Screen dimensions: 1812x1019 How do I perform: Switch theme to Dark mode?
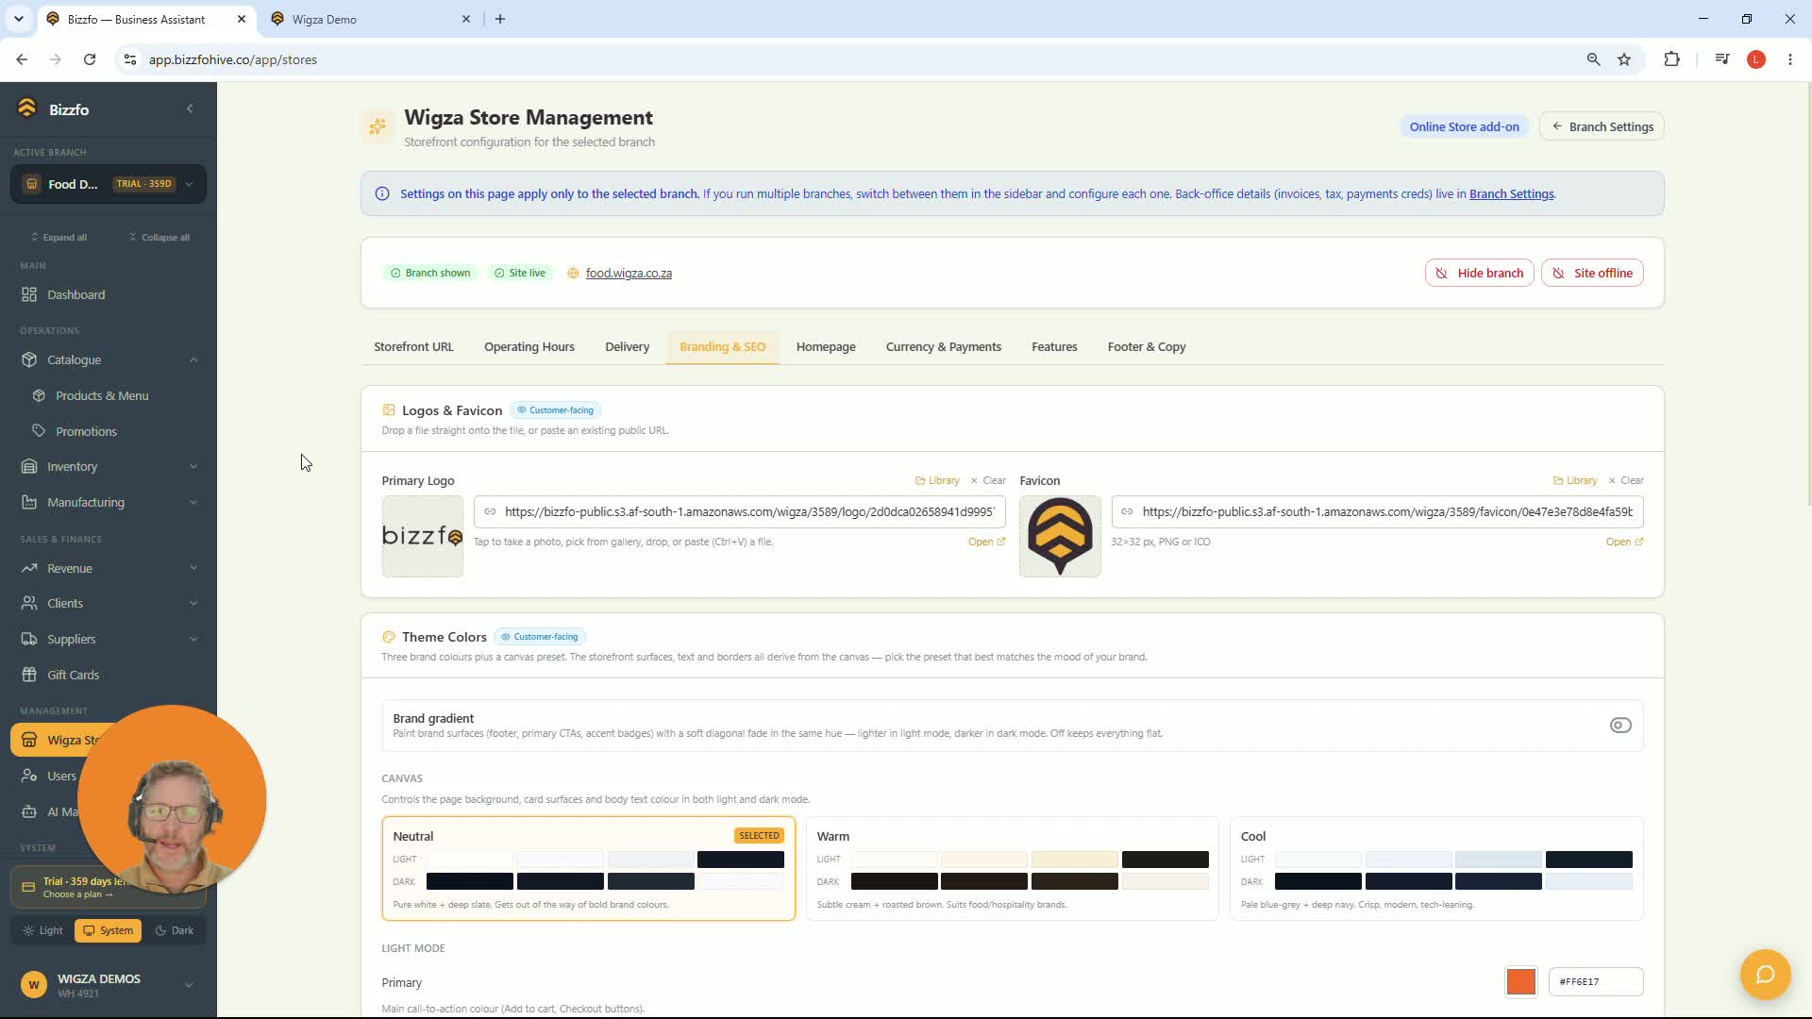[x=175, y=930]
